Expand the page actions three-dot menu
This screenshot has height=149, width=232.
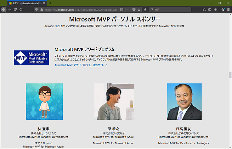128,10
